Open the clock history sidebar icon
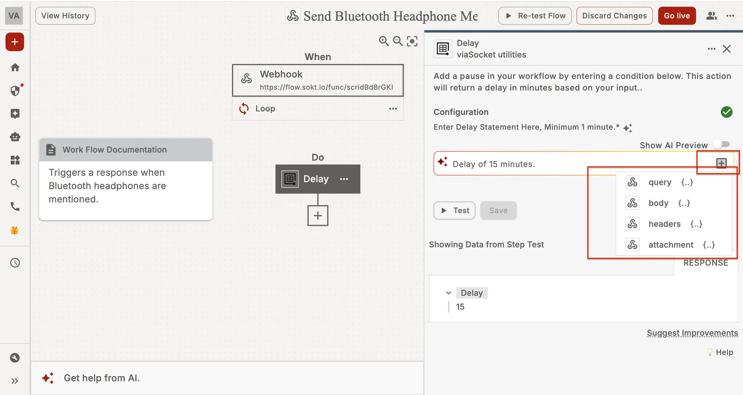This screenshot has width=743, height=395. click(x=15, y=263)
